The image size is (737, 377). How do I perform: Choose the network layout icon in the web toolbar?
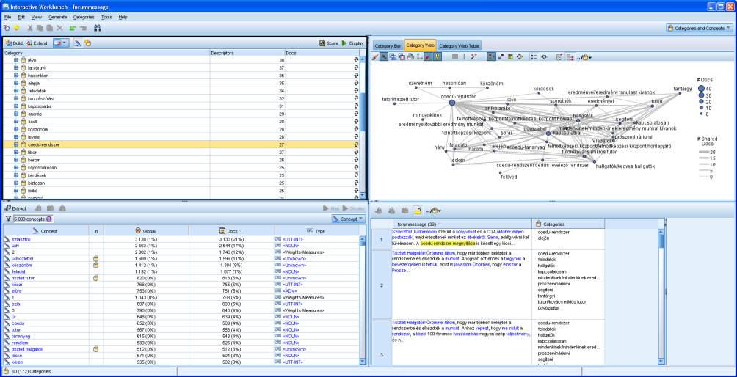[x=491, y=56]
